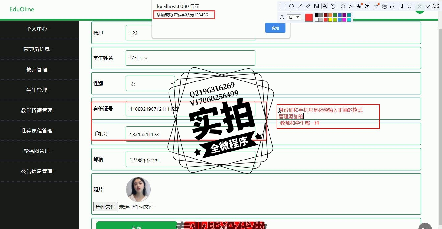Cancel the screenshot with X icon

coord(419,6)
